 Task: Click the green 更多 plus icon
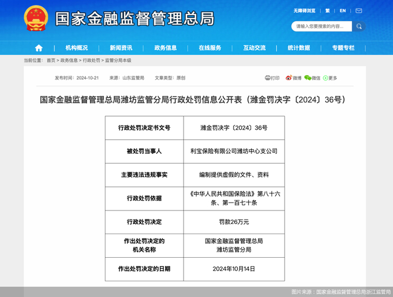pos(325,78)
